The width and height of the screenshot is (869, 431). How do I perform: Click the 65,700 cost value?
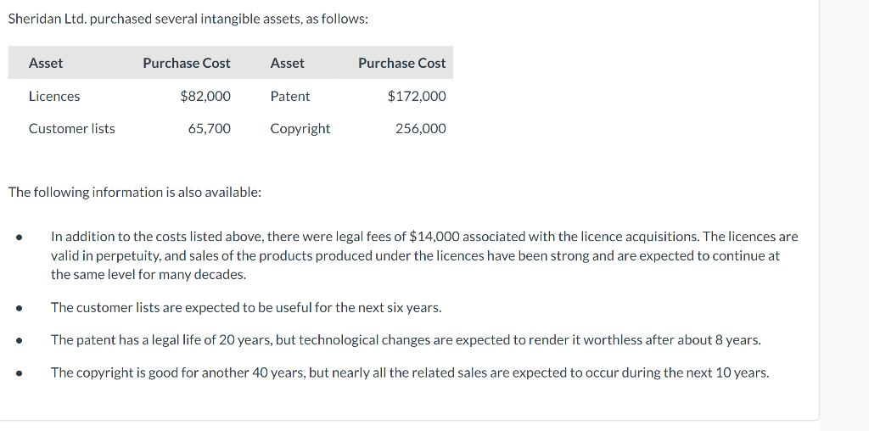coord(210,128)
